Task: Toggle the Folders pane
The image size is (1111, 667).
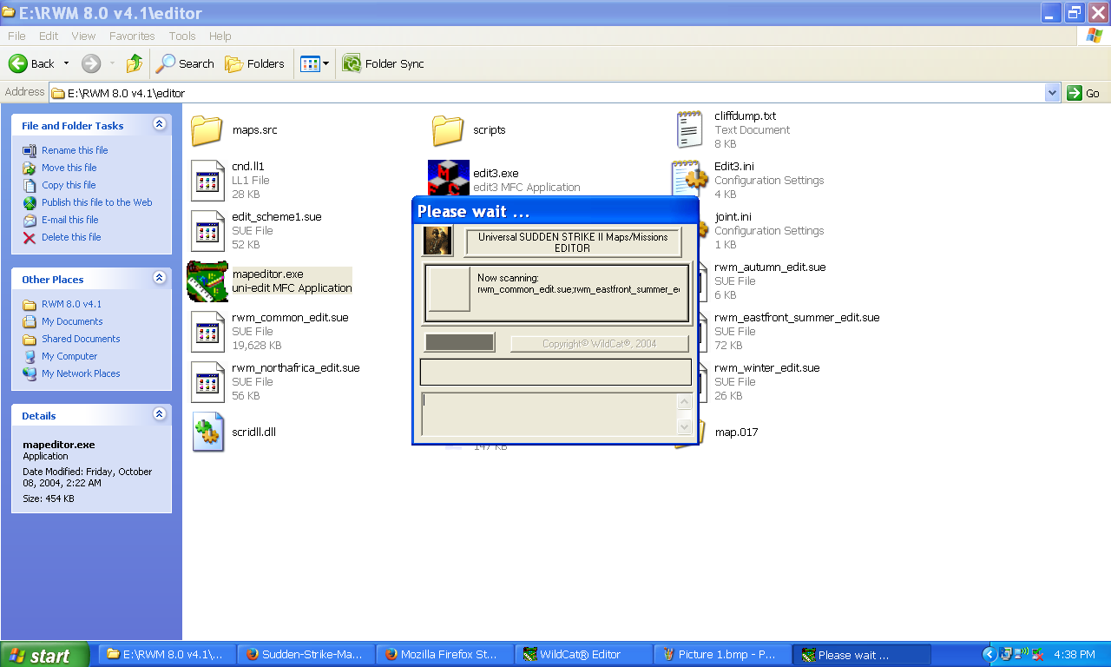Action: coord(254,63)
